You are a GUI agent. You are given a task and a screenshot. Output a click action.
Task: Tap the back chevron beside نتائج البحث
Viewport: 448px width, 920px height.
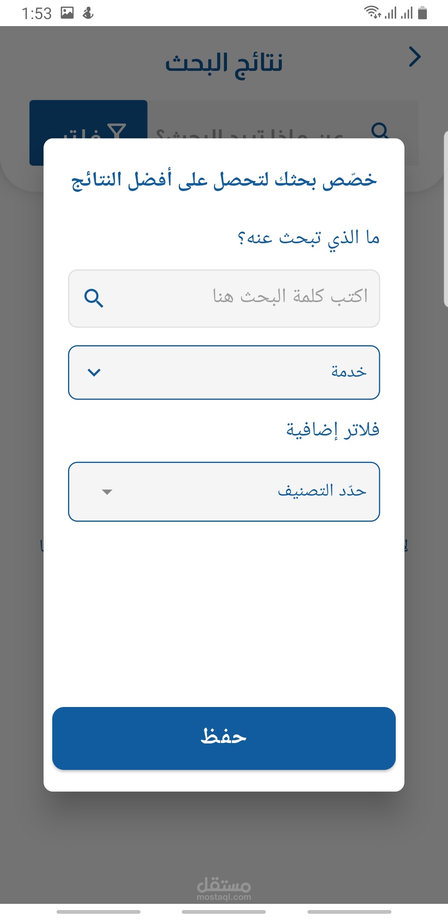415,57
